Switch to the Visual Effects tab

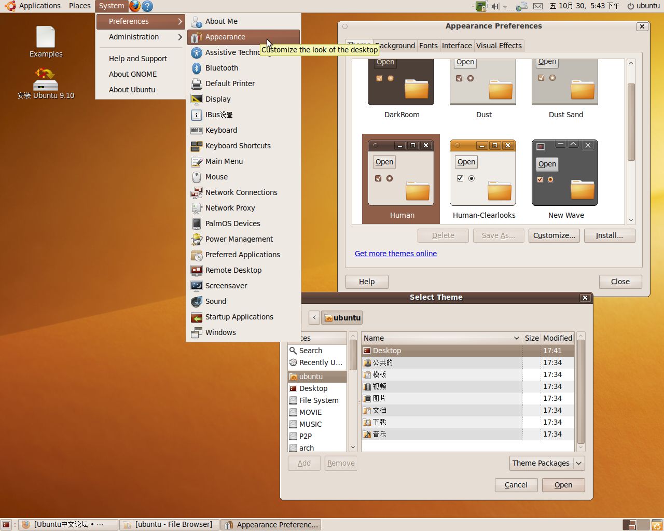coord(499,46)
